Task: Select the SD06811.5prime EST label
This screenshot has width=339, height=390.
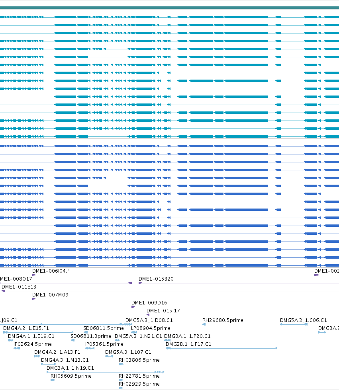Action: click(104, 328)
